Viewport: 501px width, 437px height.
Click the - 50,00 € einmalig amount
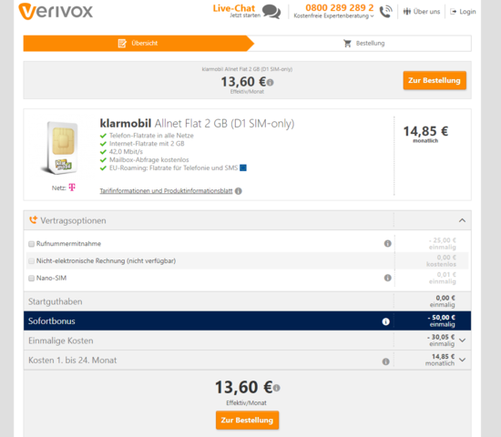pyautogui.click(x=441, y=321)
